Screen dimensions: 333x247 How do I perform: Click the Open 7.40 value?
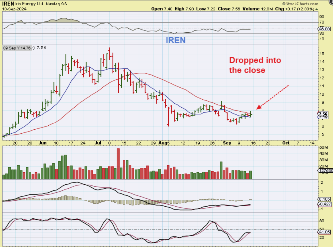[162, 9]
